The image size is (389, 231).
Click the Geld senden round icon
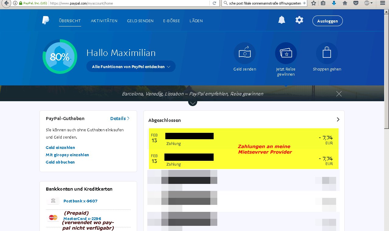(245, 53)
